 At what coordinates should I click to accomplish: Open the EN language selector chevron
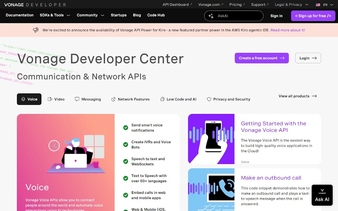pyautogui.click(x=332, y=5)
